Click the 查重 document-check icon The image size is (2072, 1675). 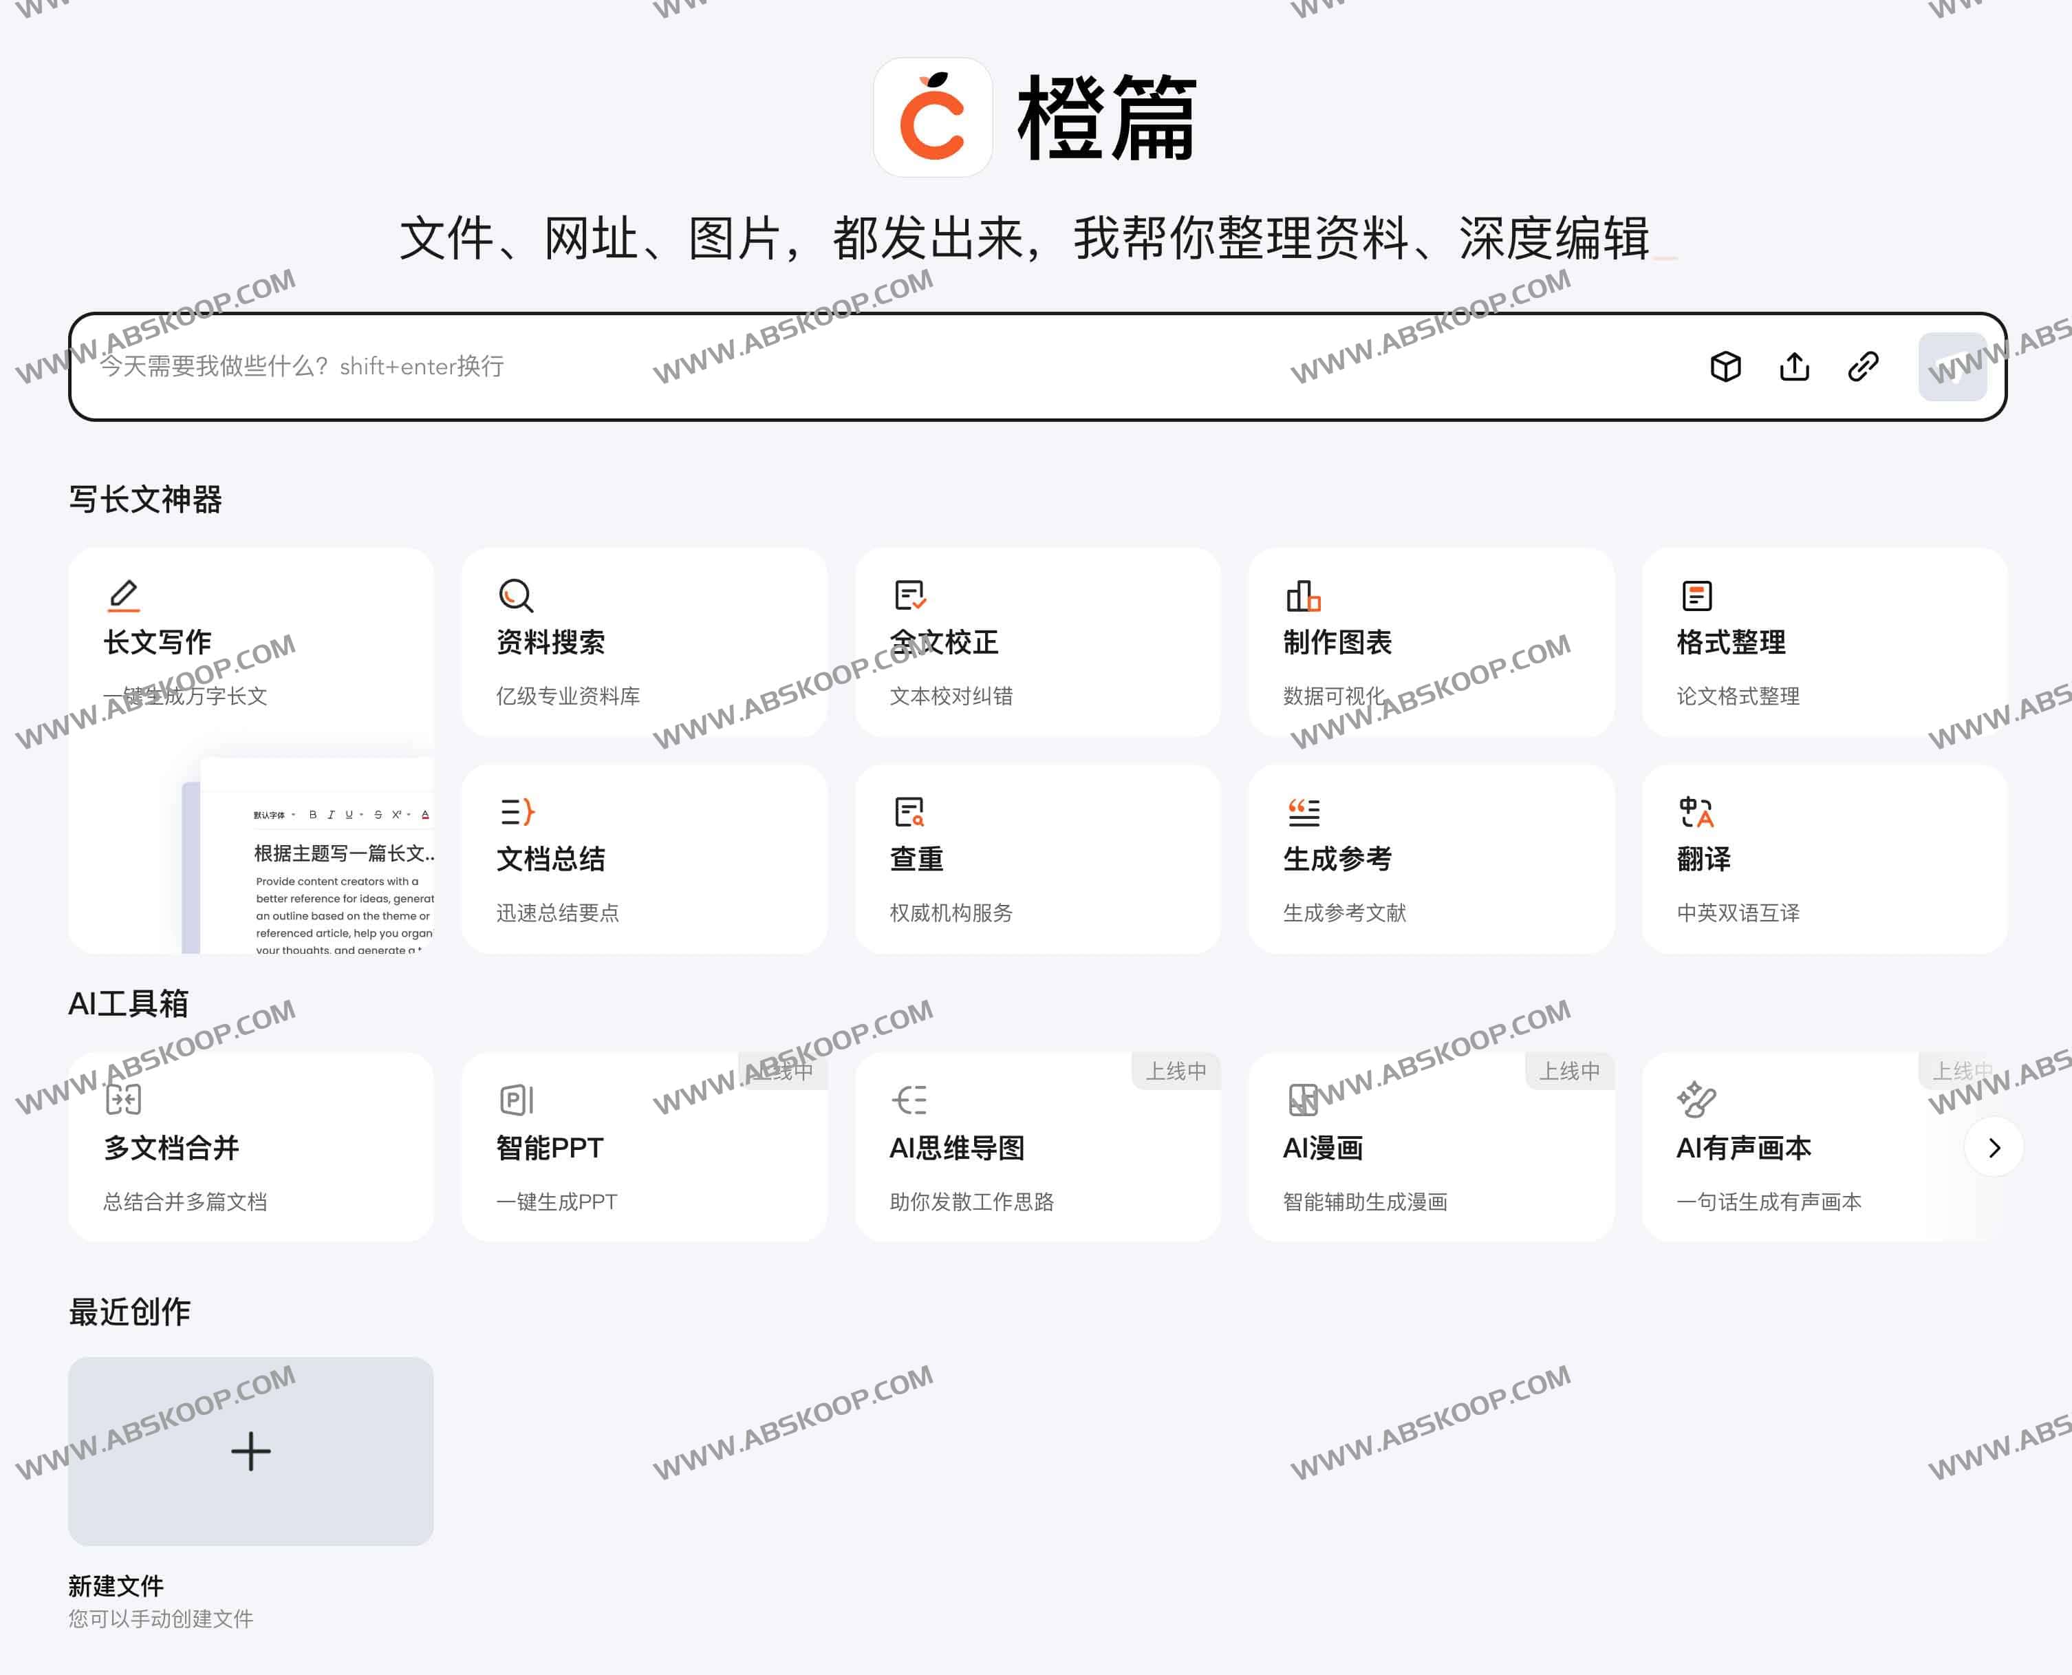911,811
